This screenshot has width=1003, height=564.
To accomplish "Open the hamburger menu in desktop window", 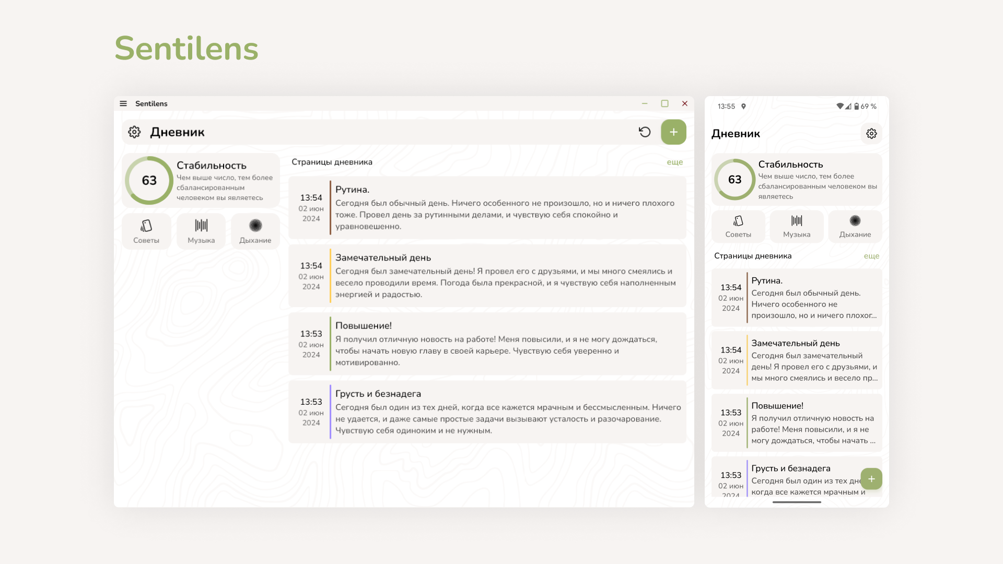I will [x=123, y=103].
